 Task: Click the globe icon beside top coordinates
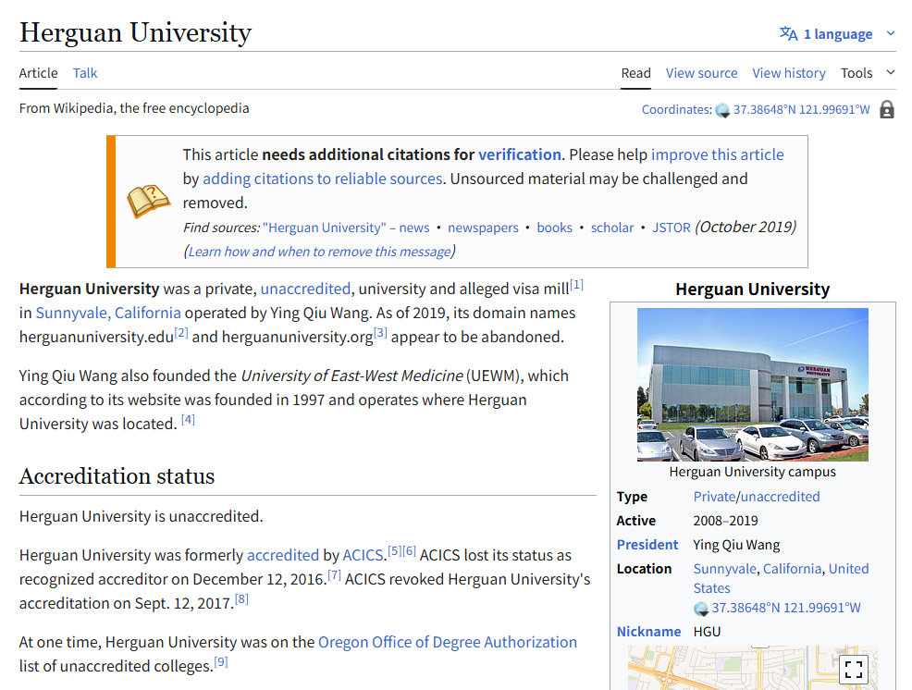pyautogui.click(x=723, y=110)
